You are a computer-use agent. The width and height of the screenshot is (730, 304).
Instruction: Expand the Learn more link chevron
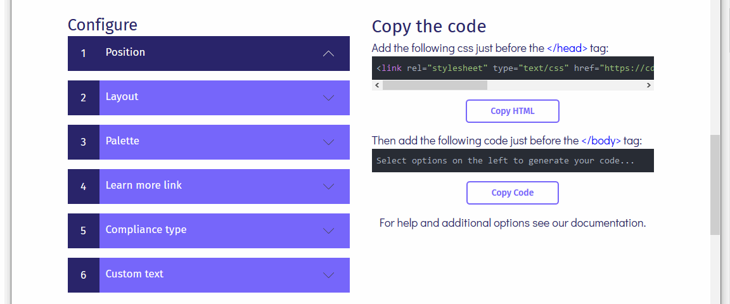[328, 187]
